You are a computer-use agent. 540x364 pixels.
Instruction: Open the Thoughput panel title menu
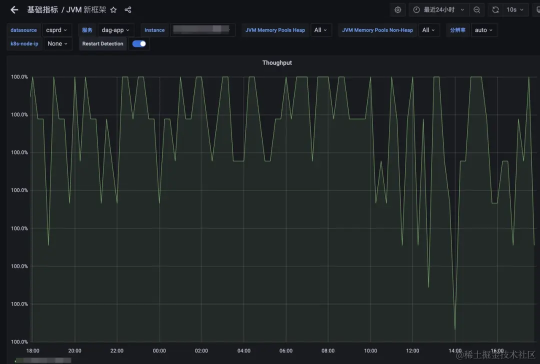pos(277,62)
